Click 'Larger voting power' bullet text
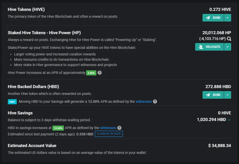This screenshot has height=164, width=239. (x=55, y=54)
